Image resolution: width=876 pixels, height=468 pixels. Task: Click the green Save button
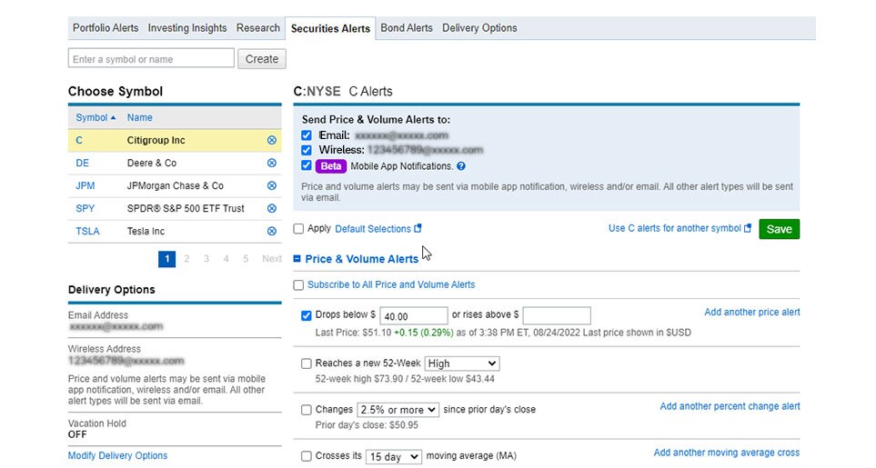click(779, 229)
